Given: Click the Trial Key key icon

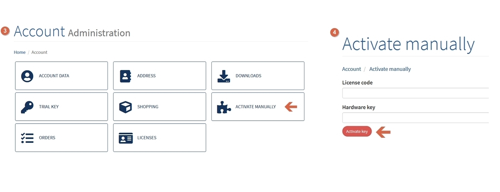Looking at the screenshot, I should click(x=27, y=107).
